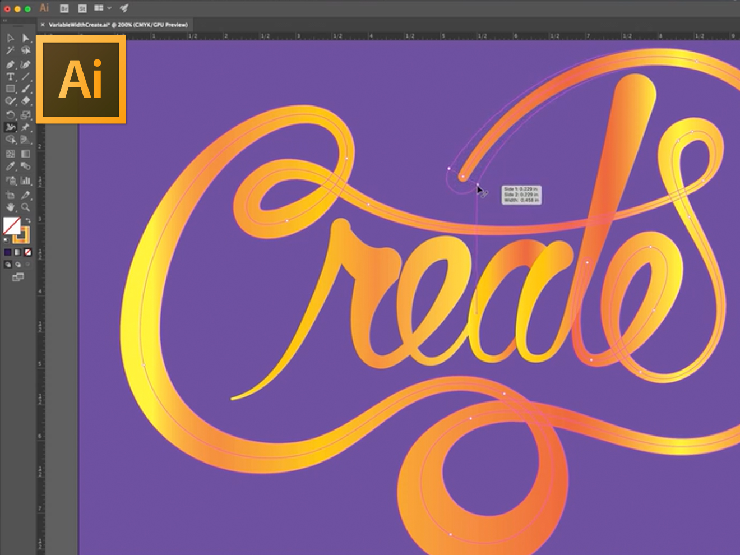
Task: Swap fill and stroke colors arrow
Action: click(x=27, y=220)
